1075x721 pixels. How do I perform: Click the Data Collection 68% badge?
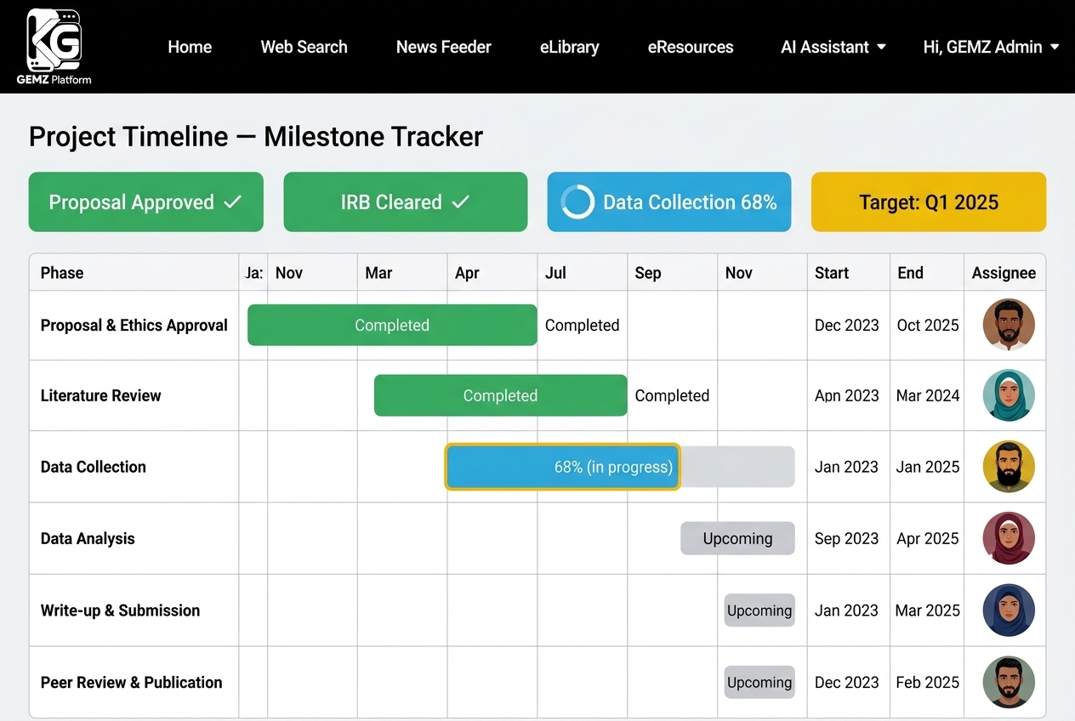669,202
